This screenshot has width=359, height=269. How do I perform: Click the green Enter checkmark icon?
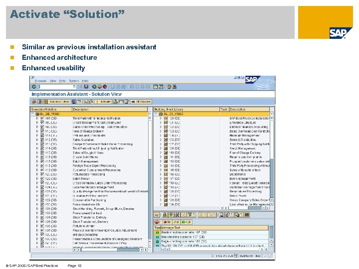click(34, 87)
